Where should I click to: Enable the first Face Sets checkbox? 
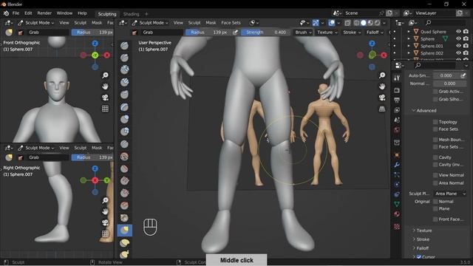[x=435, y=129]
